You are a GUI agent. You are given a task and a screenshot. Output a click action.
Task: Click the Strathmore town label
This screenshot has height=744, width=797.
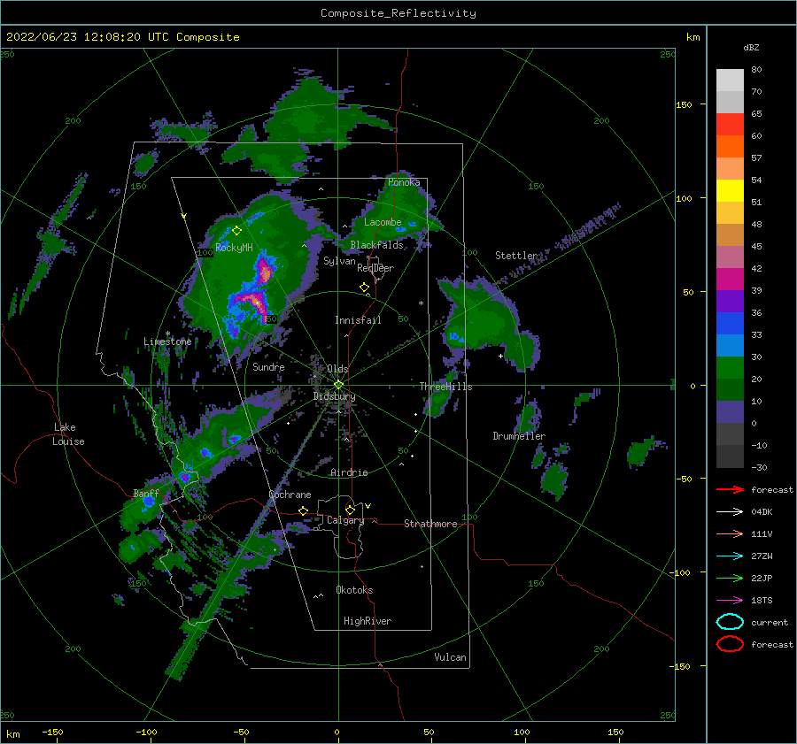430,524
